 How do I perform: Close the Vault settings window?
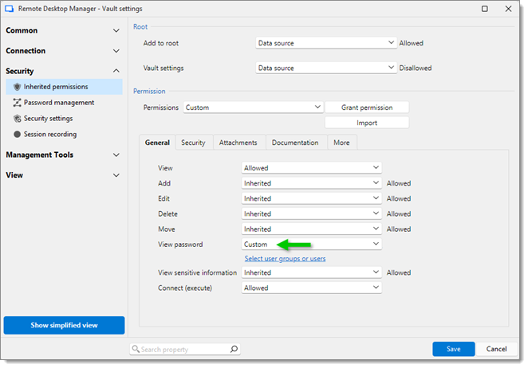pyautogui.click(x=509, y=9)
